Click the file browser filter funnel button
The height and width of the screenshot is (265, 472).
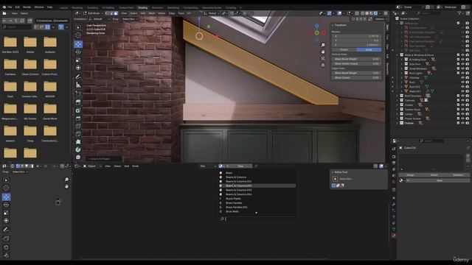pos(61,27)
